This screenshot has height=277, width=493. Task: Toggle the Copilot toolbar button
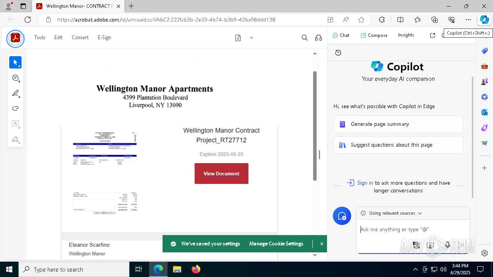[484, 20]
